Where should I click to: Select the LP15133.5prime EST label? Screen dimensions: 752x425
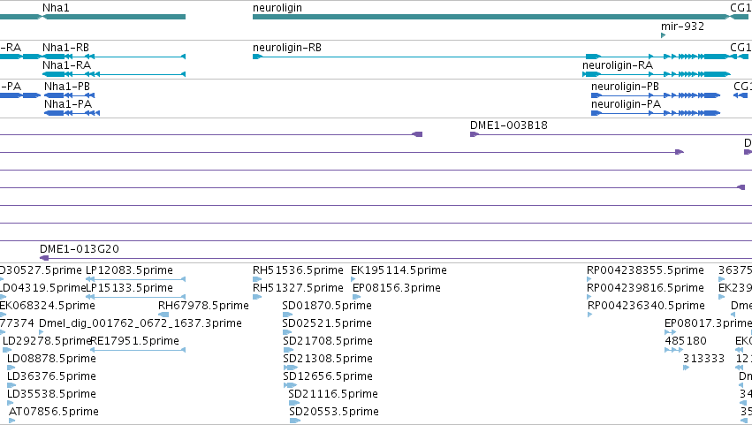129,288
